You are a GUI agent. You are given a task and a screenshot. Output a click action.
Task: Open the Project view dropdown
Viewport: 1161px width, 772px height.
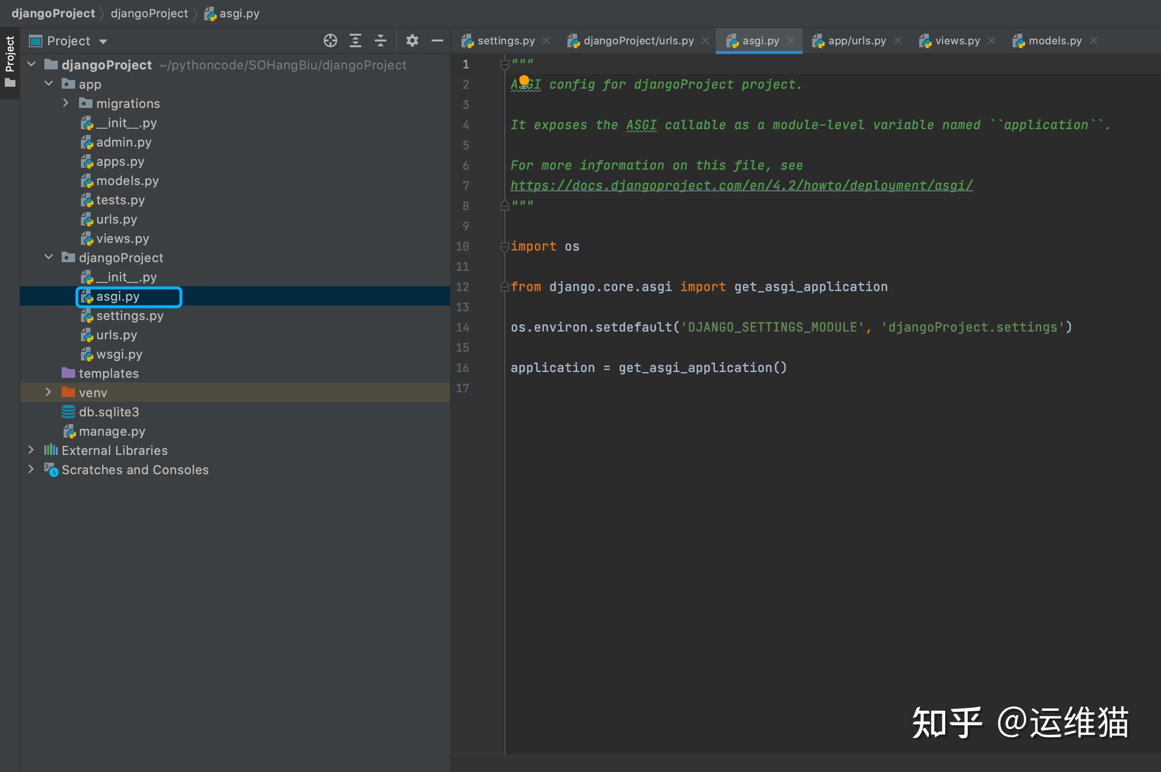104,41
